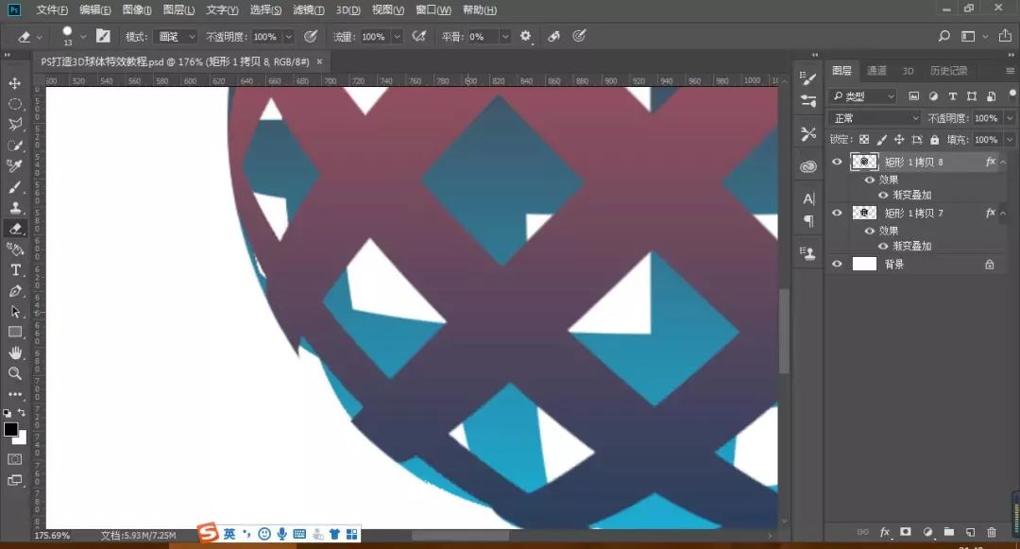Filter layers by type using the T icon
Image resolution: width=1020 pixels, height=549 pixels.
coord(953,95)
